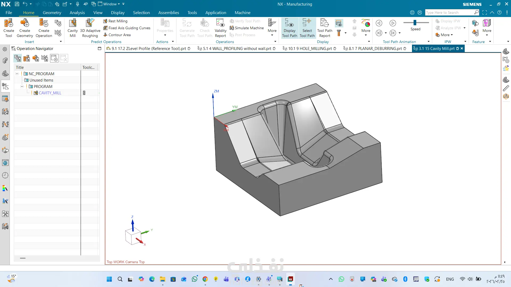Open the Validity Report tool
Screen dimensions: 511x287
pos(220,23)
